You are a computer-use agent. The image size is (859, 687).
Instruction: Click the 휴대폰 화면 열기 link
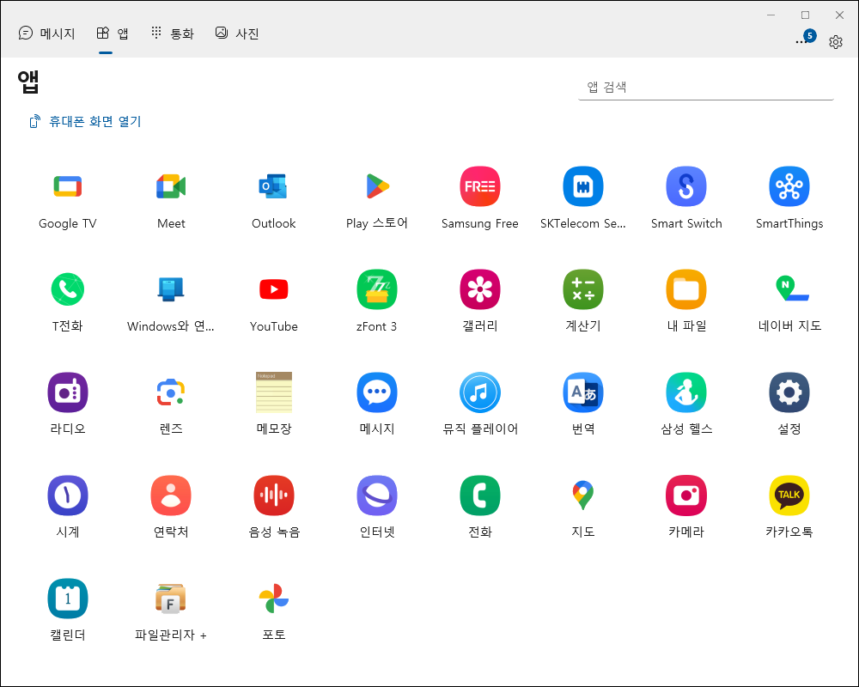pos(85,122)
